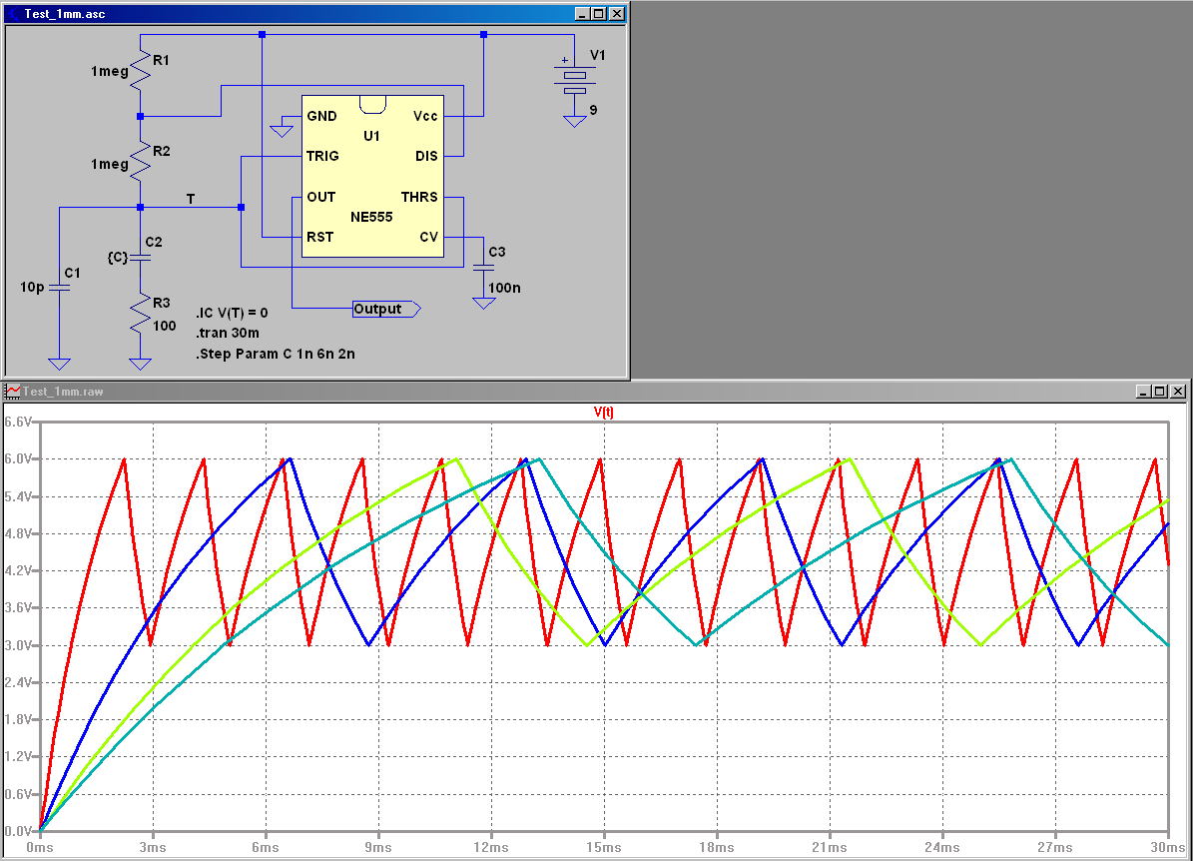The width and height of the screenshot is (1193, 861).
Task: Select the V1 battery source symbol
Action: coord(574,79)
